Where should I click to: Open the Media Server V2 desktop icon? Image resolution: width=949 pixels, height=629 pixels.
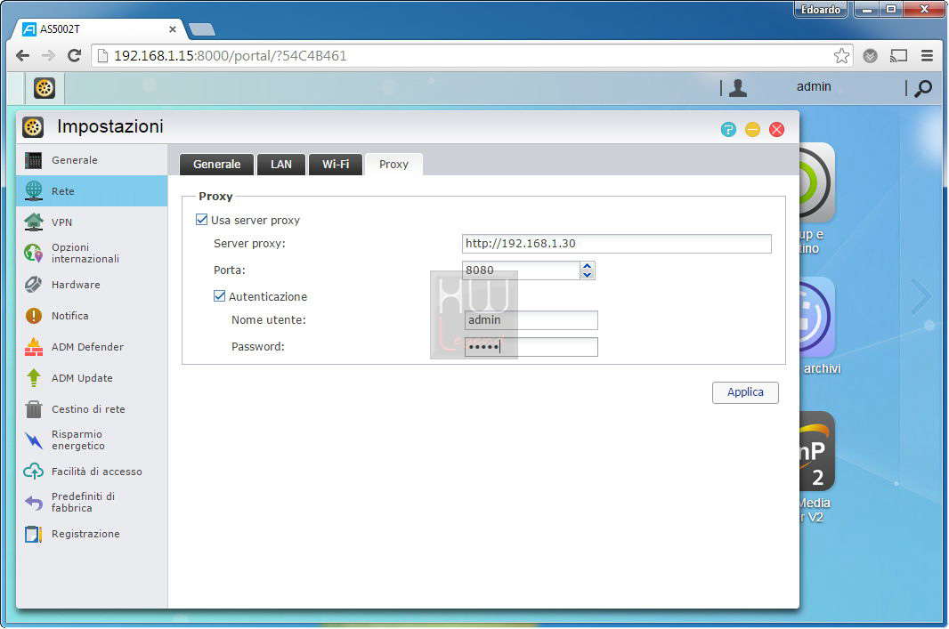(816, 451)
